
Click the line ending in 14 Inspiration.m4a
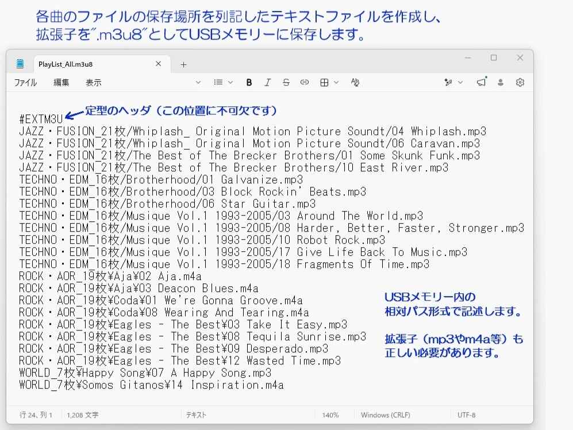click(151, 385)
